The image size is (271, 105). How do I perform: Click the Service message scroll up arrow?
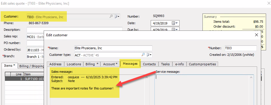click(251, 78)
